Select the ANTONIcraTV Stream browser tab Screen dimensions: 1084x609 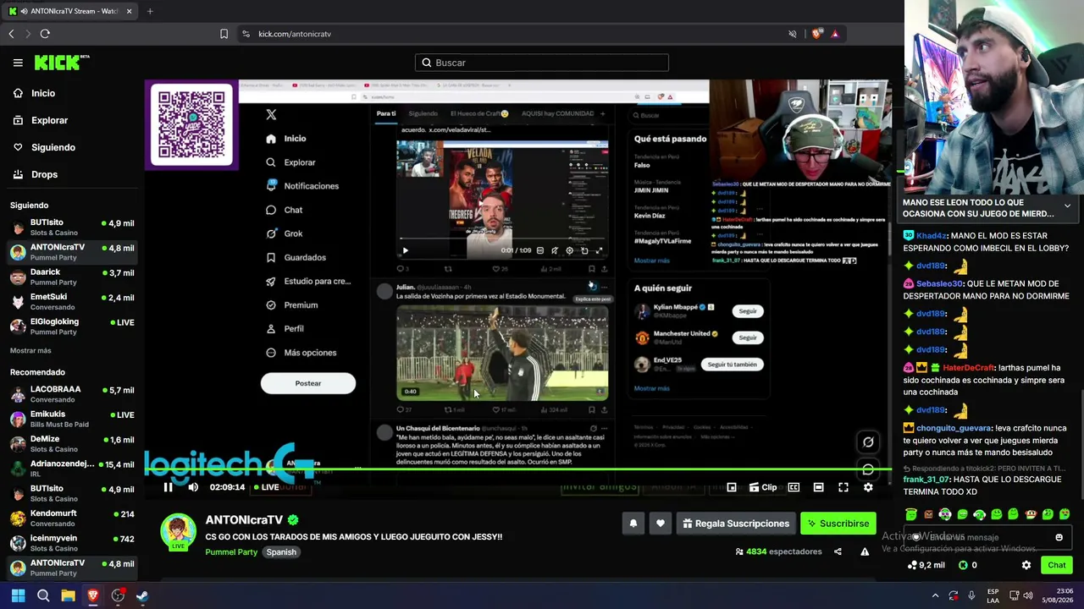(x=71, y=11)
